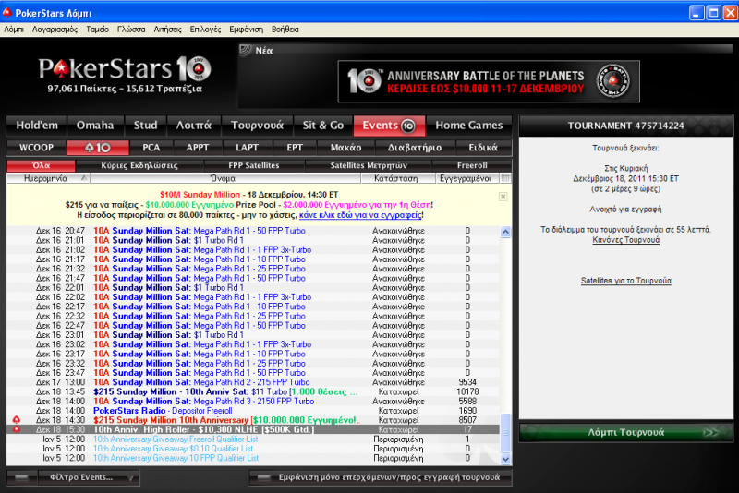739x493 pixels.
Task: Click the PokerStars spade icon in the title bar
Action: 6,13
